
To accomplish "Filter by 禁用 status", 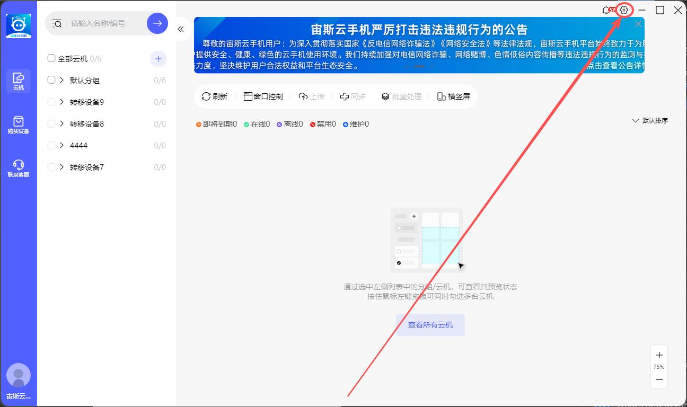I will [323, 124].
